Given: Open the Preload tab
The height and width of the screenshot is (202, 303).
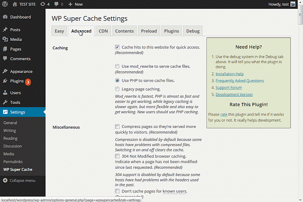Looking at the screenshot, I should pyautogui.click(x=149, y=31).
